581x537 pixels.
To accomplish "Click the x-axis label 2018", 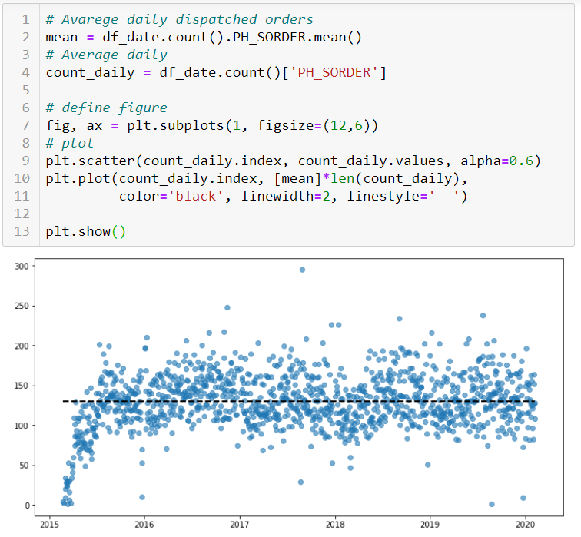I will click(x=335, y=525).
